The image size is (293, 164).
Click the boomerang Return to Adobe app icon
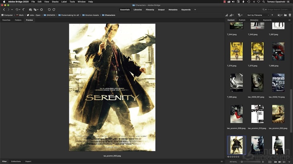(24, 9)
